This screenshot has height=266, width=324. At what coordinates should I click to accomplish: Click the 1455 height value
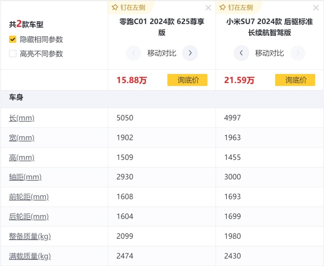click(232, 157)
